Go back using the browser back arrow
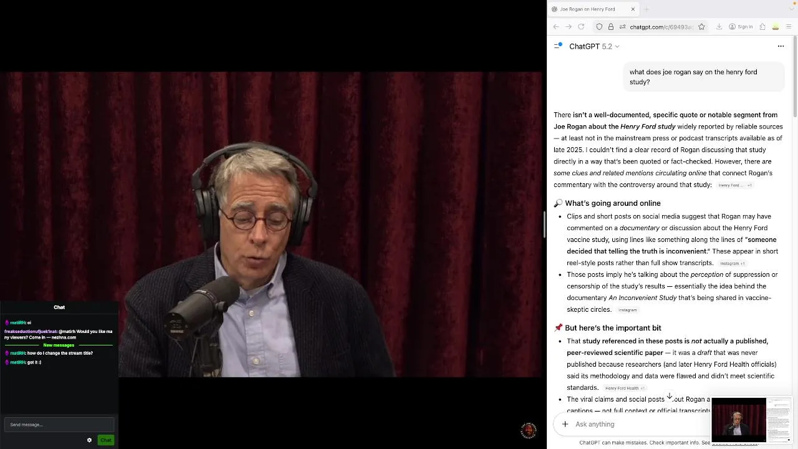Screen dimensions: 798x449 (x=556, y=27)
